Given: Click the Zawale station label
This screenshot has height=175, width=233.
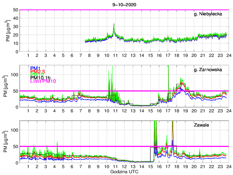Looking at the screenshot, I should pyautogui.click(x=201, y=125).
